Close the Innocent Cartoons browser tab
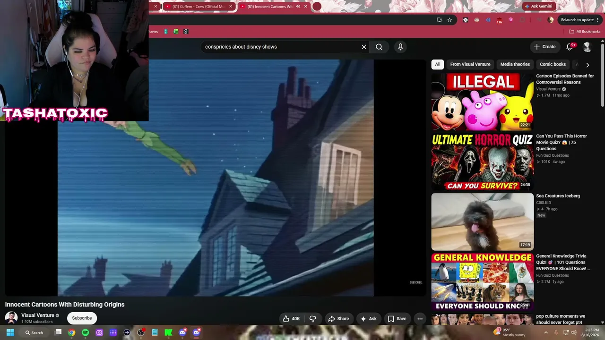The width and height of the screenshot is (605, 340). (x=306, y=7)
